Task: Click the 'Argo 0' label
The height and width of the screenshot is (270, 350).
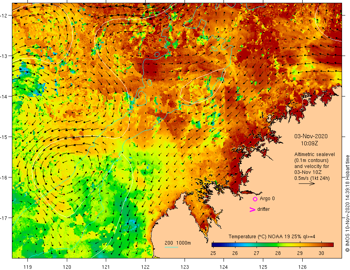Action: [x=267, y=199]
